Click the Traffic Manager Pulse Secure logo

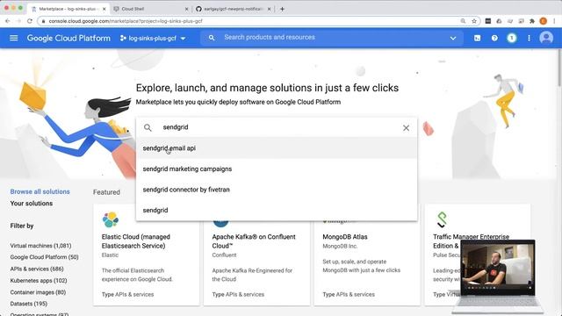(442, 219)
